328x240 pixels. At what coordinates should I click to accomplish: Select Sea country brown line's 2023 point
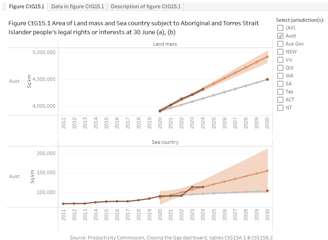[192, 187]
